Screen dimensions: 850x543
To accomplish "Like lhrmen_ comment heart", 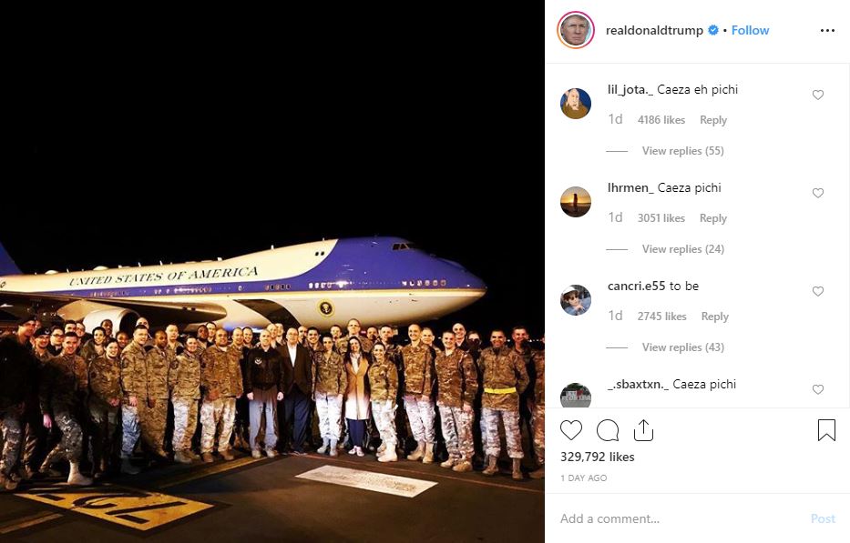I will pyautogui.click(x=818, y=193).
